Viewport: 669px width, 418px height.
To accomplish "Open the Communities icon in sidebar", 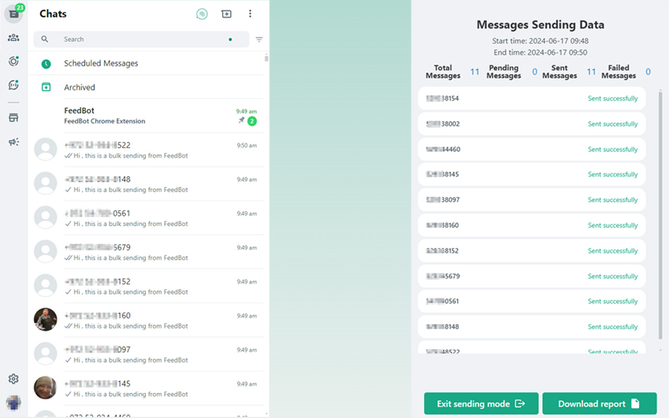I will (14, 38).
